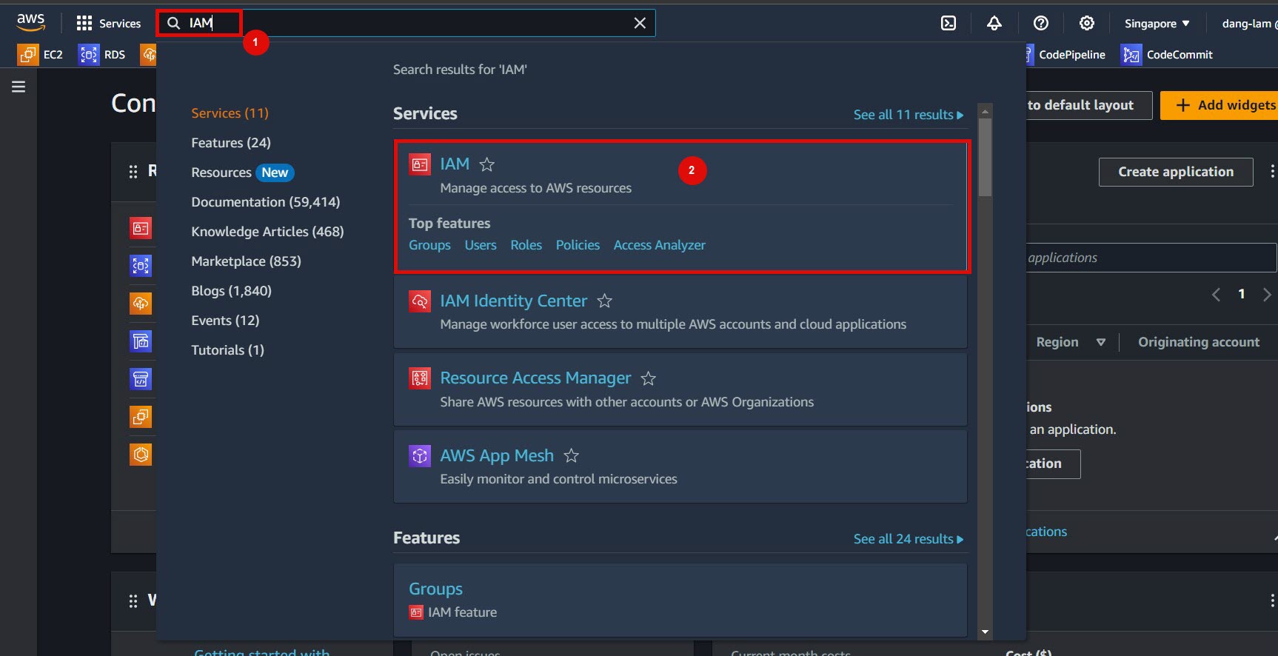Viewport: 1278px width, 656px height.
Task: Go to next applications page
Action: click(x=1267, y=295)
